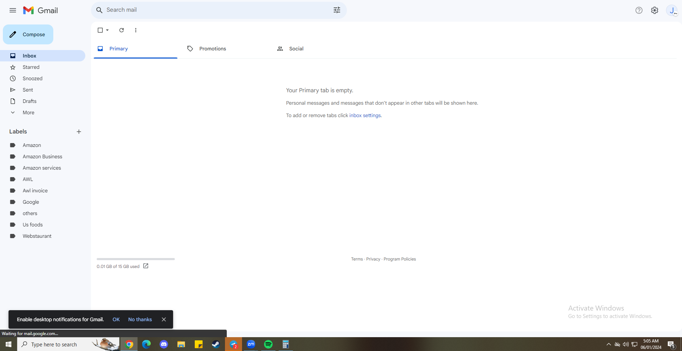Open the Amazon Business label
Screen dimensions: 682x351
pyautogui.click(x=43, y=157)
